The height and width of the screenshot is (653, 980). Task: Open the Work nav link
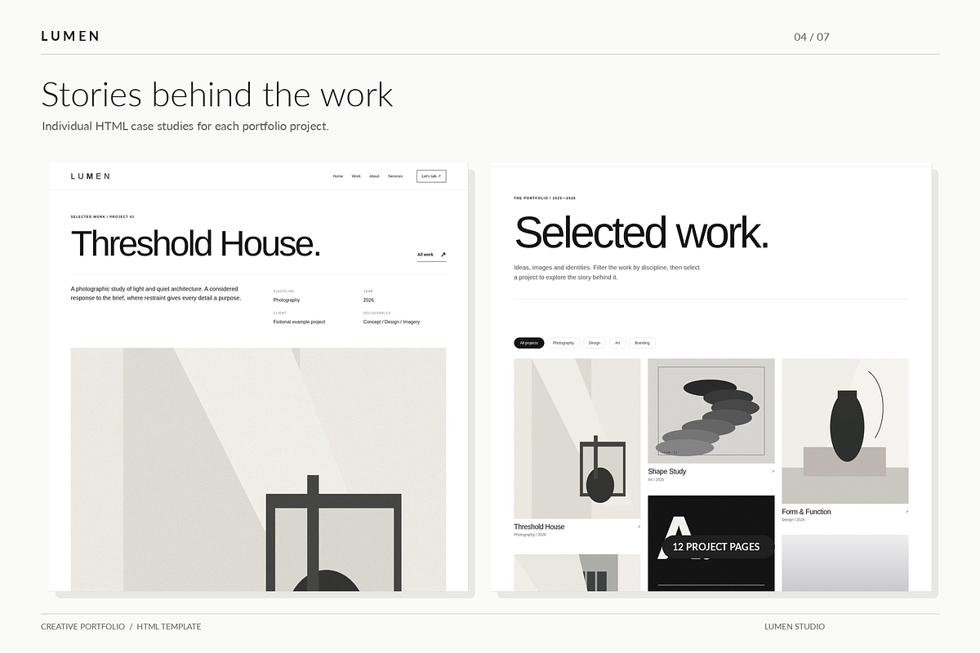click(356, 176)
